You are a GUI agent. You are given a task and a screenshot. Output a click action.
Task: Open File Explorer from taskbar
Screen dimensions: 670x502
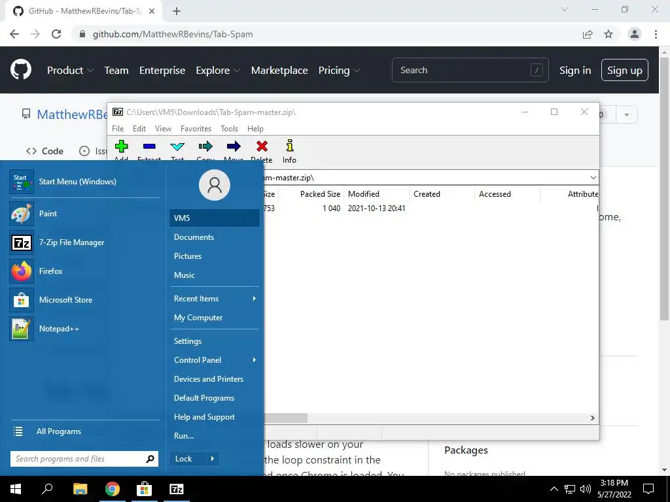(80, 489)
